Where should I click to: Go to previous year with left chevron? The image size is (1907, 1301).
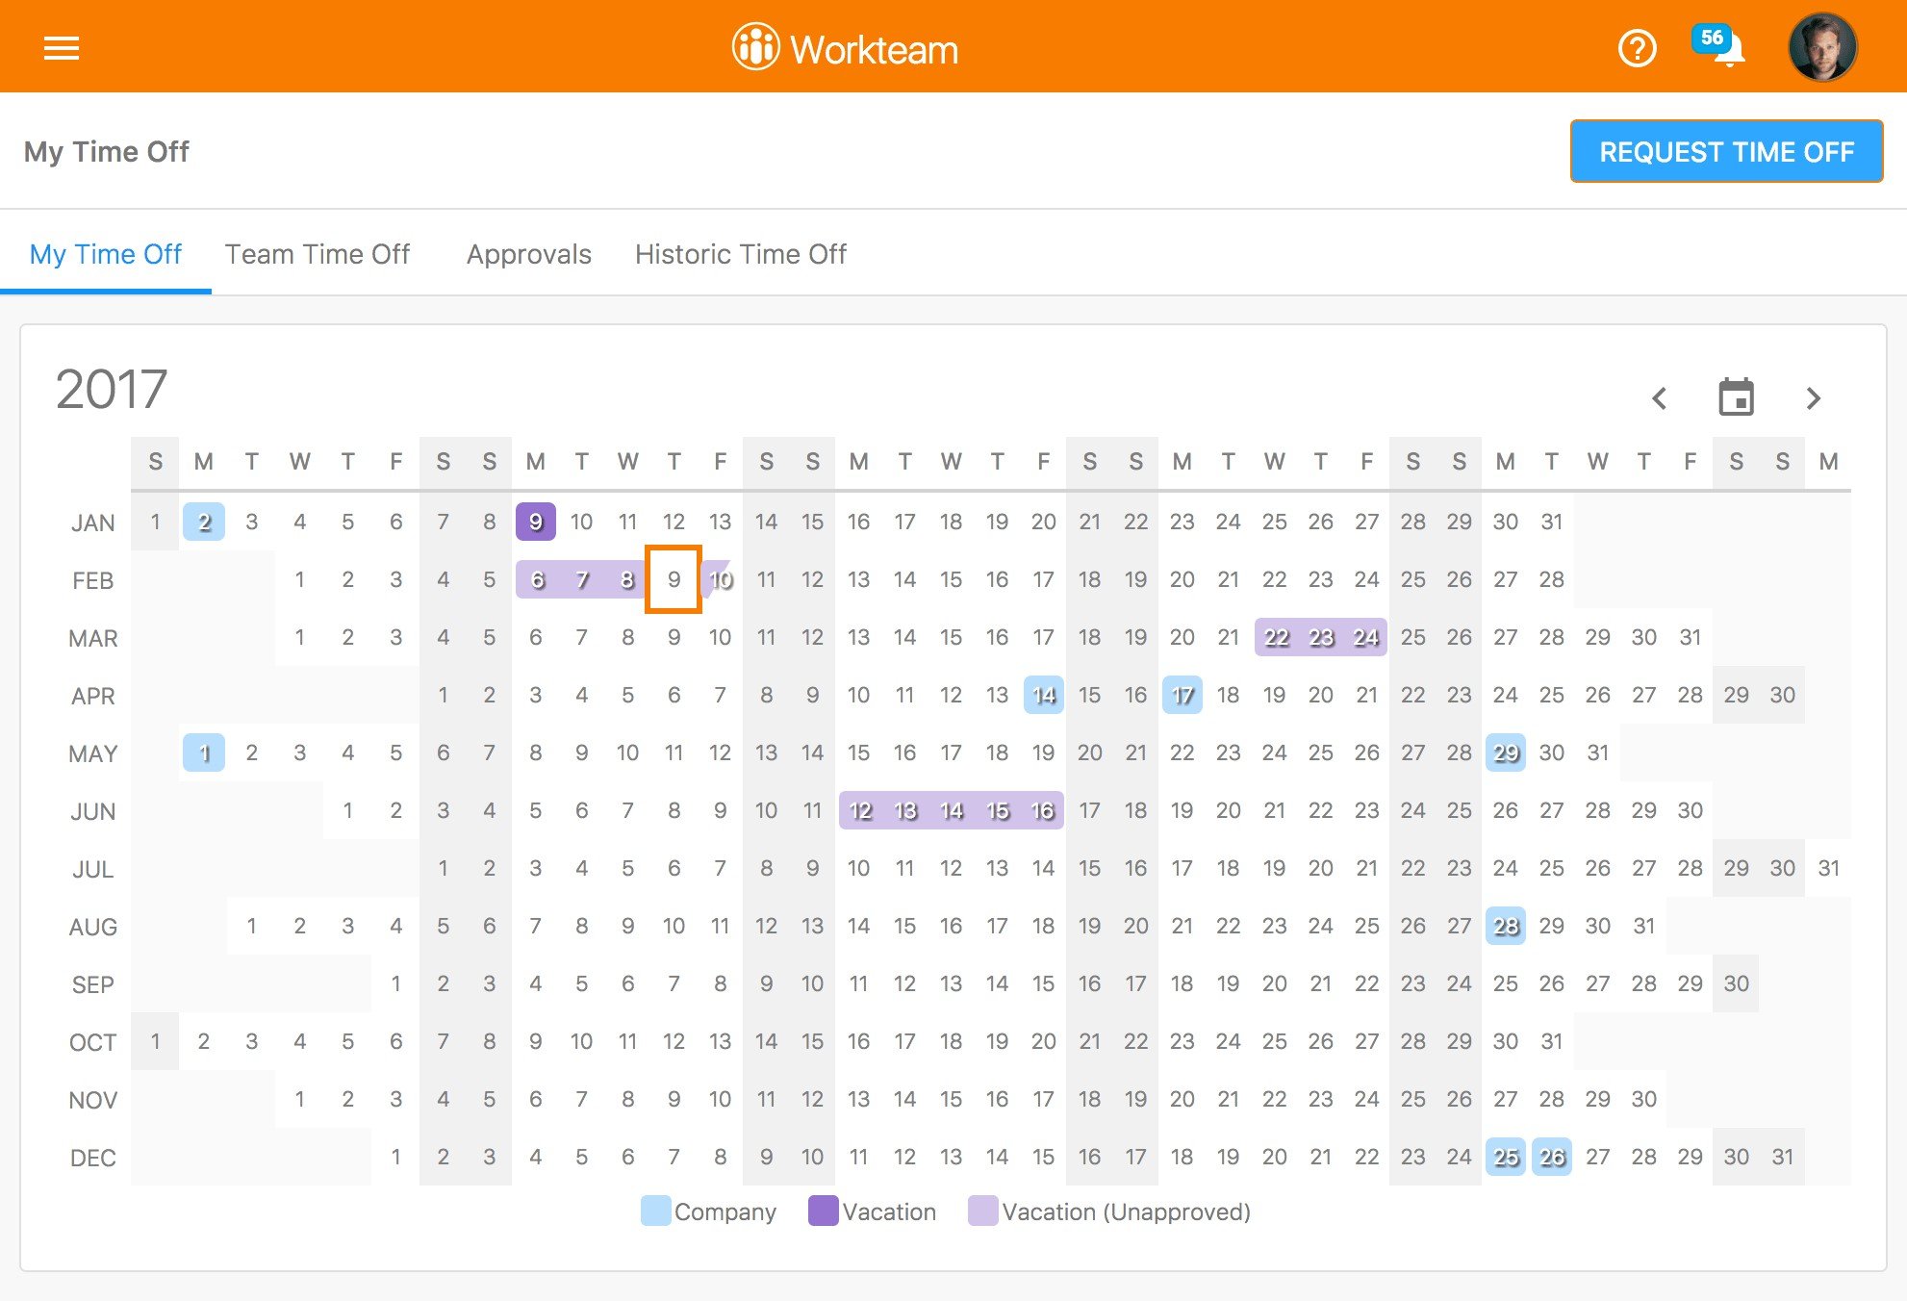click(x=1660, y=397)
